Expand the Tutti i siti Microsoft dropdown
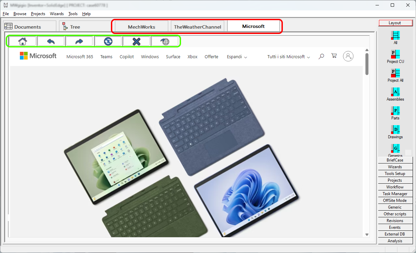 289,57
